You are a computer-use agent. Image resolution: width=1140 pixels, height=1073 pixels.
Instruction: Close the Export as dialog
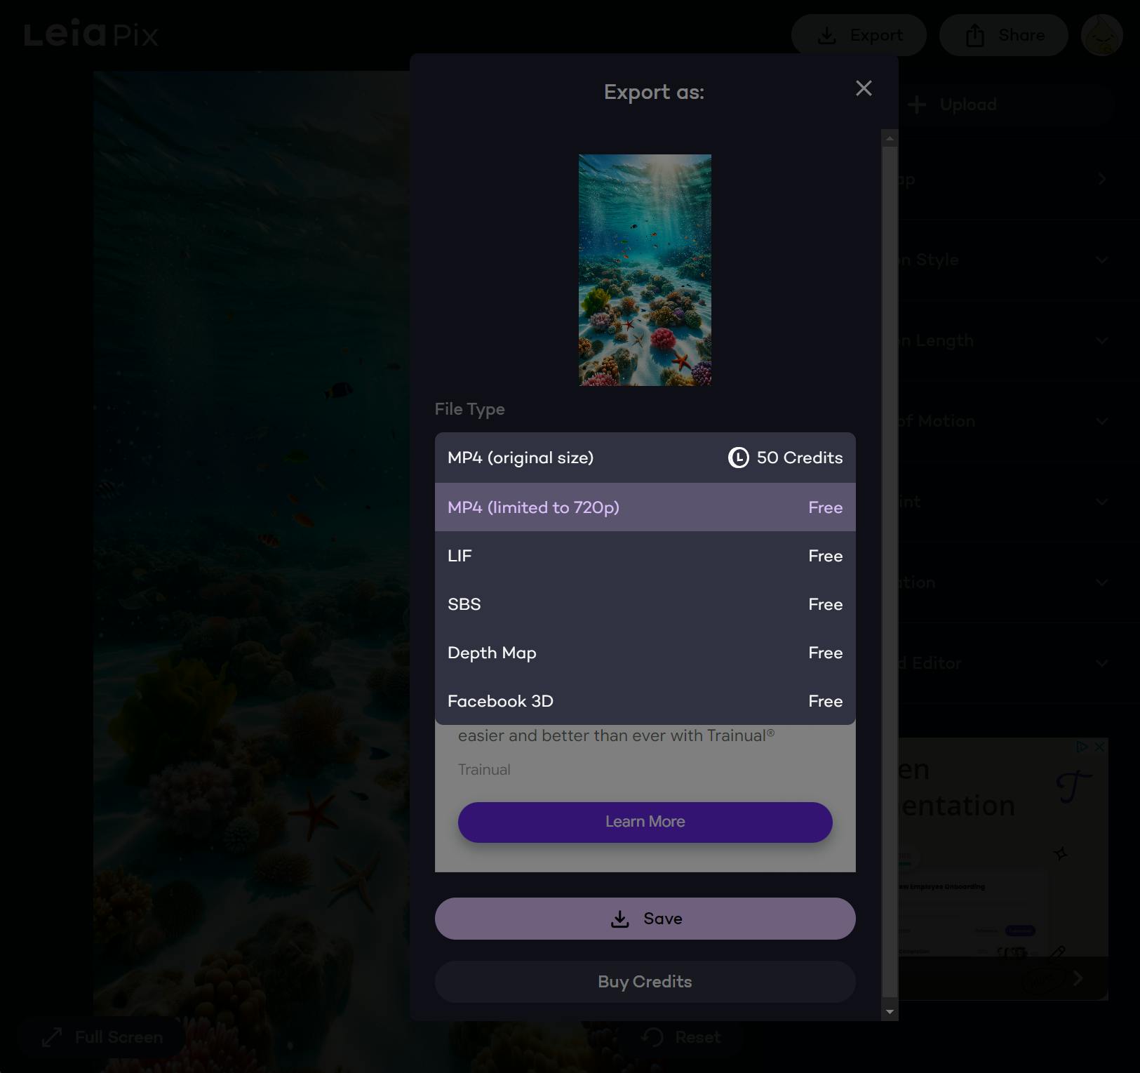click(864, 88)
